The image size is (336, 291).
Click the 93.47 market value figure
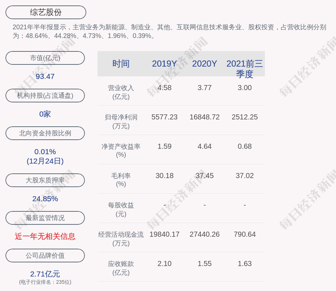pos(45,76)
